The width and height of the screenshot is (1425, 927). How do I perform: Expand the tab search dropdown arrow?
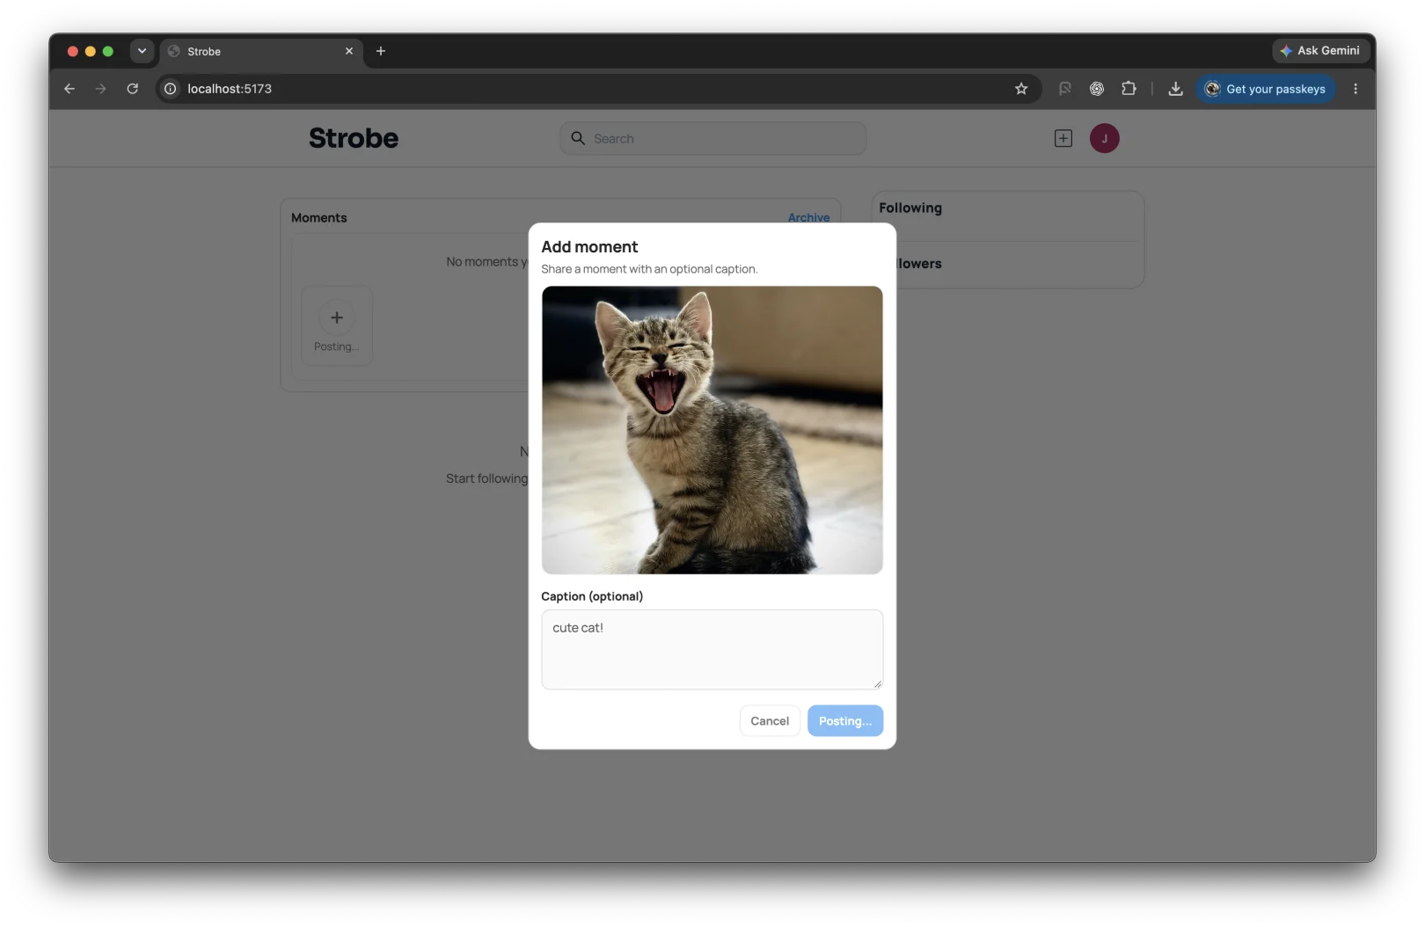pos(142,51)
